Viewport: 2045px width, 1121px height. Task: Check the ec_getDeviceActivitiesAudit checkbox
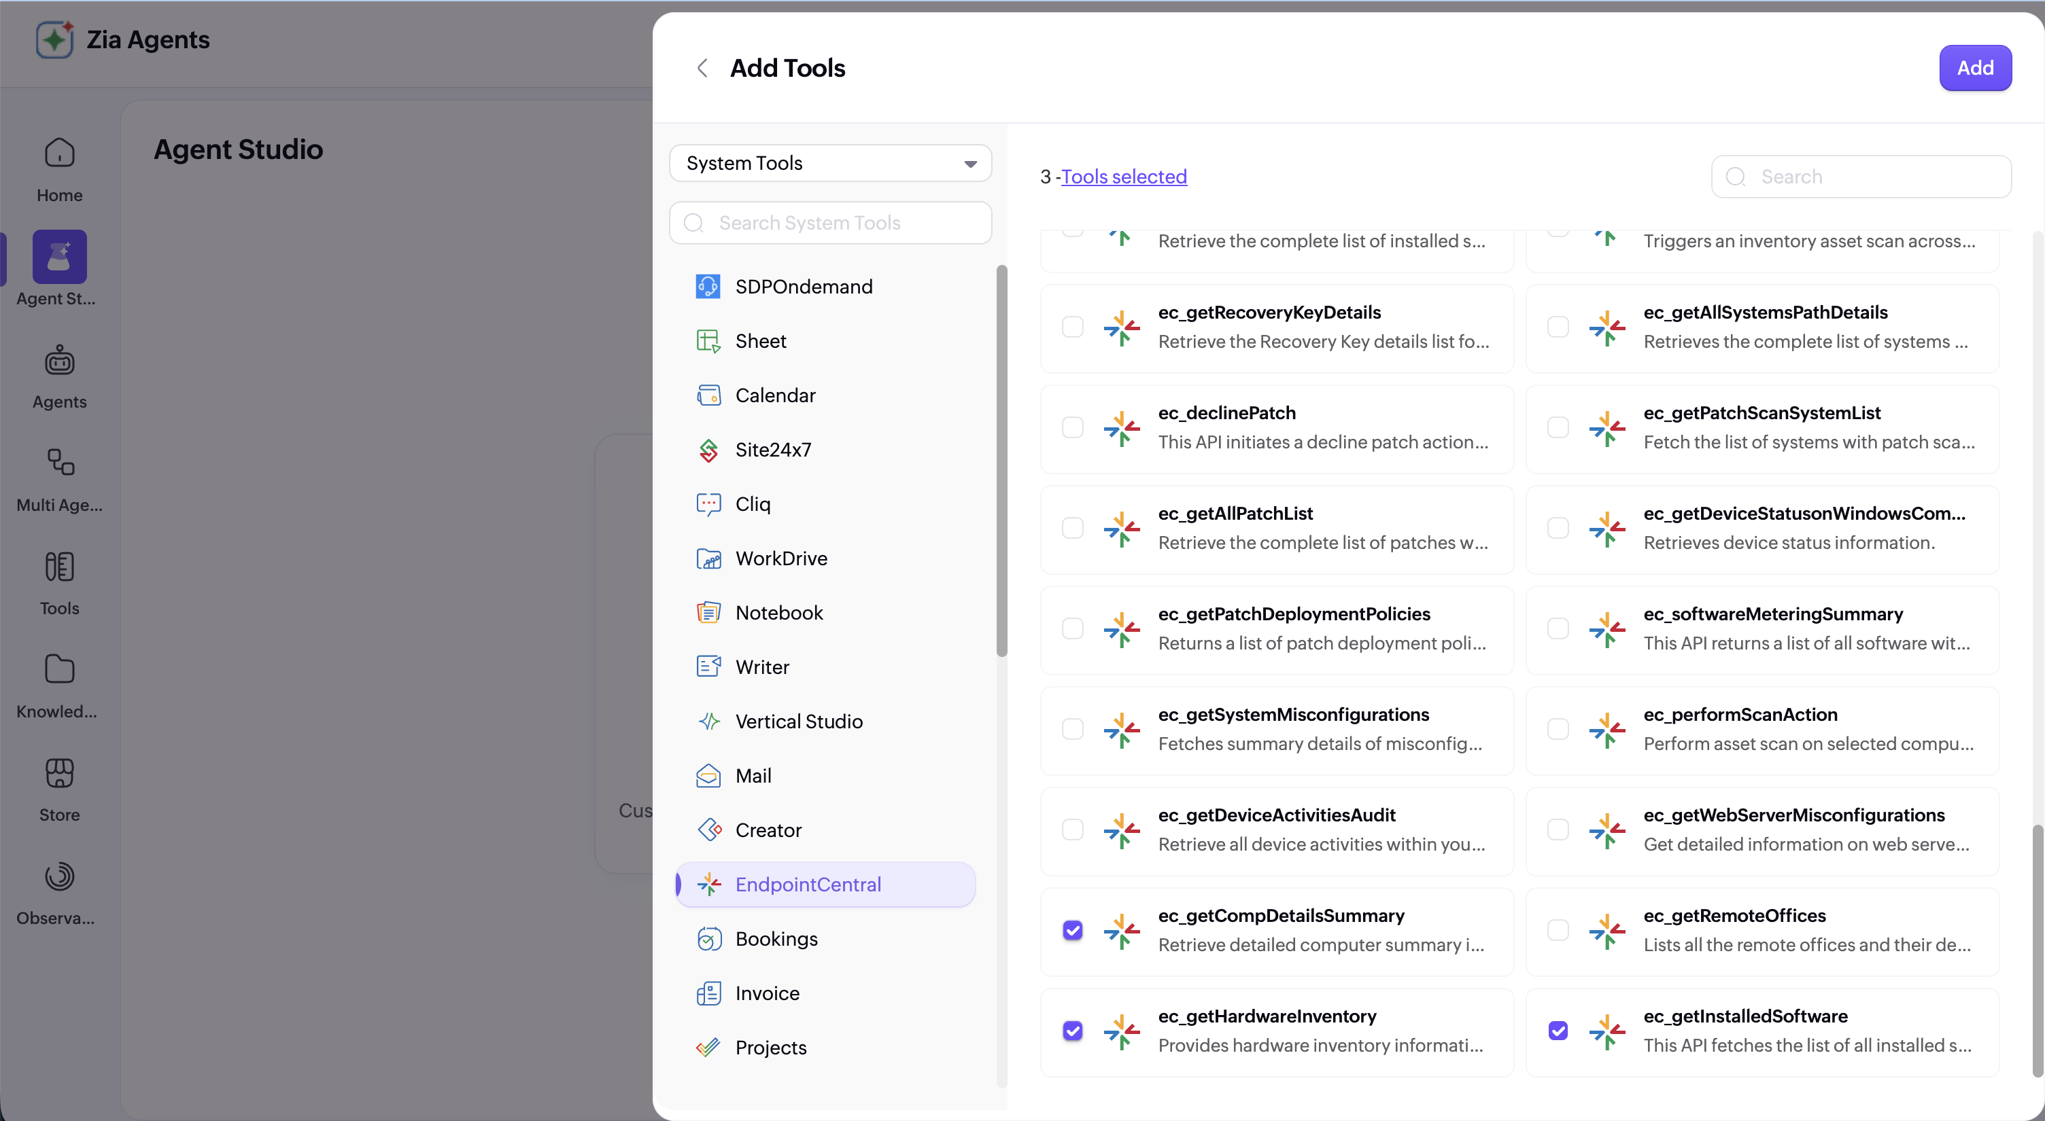coord(1073,829)
